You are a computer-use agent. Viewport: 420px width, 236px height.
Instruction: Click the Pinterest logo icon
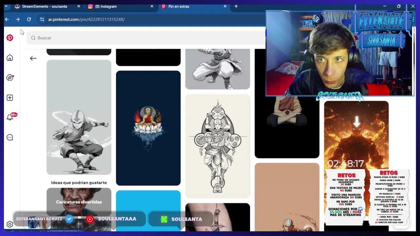pos(10,38)
